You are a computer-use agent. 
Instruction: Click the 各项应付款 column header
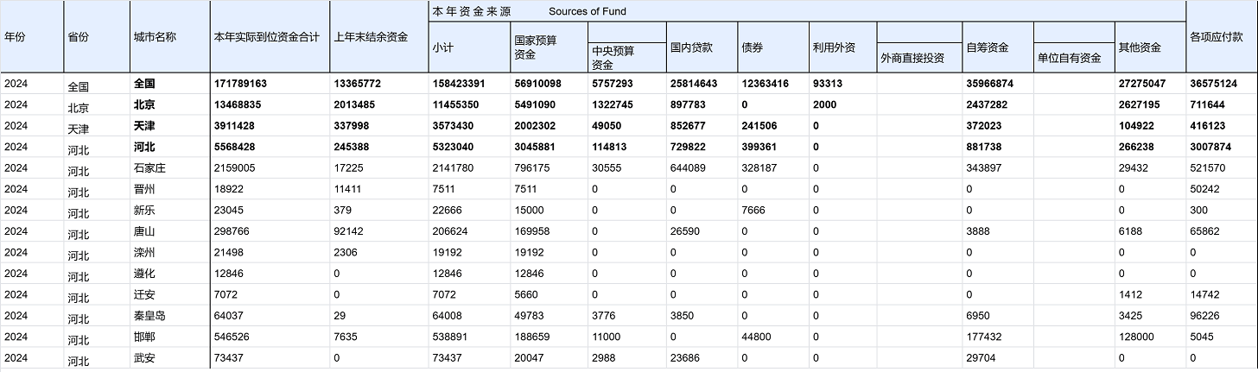click(x=1221, y=37)
